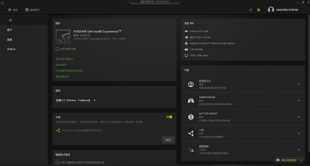Check automatic driver update download box
The width and height of the screenshot is (310, 166).
coord(57,163)
